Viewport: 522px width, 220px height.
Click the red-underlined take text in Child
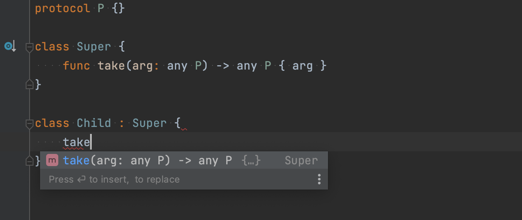76,142
